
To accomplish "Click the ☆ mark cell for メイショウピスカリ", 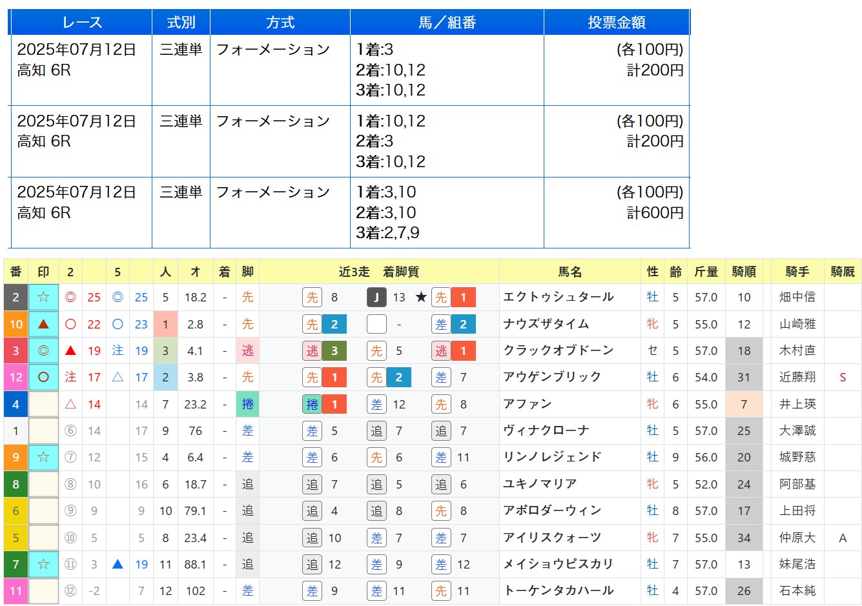I will pyautogui.click(x=43, y=564).
